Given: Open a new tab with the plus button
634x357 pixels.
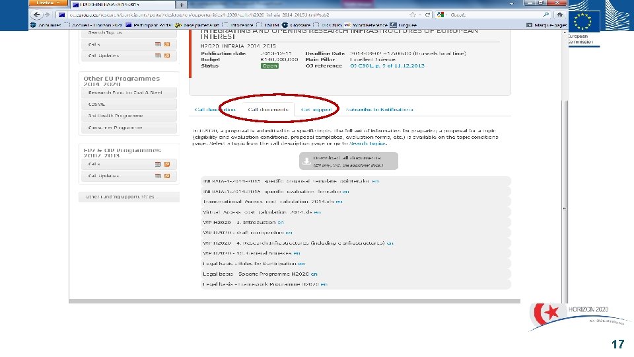Looking at the screenshot, I should [182, 5].
